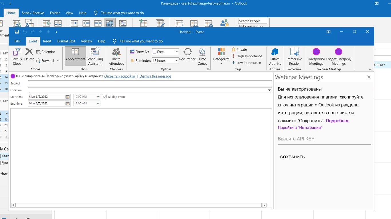Open the Review tab in Event window
391x219 pixels.
[x=86, y=41]
